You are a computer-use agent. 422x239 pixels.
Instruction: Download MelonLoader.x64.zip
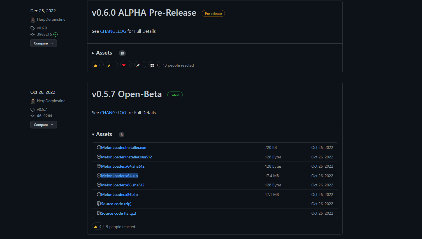tap(119, 176)
